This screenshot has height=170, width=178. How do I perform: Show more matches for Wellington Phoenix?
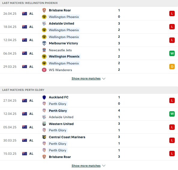[x=86, y=79]
